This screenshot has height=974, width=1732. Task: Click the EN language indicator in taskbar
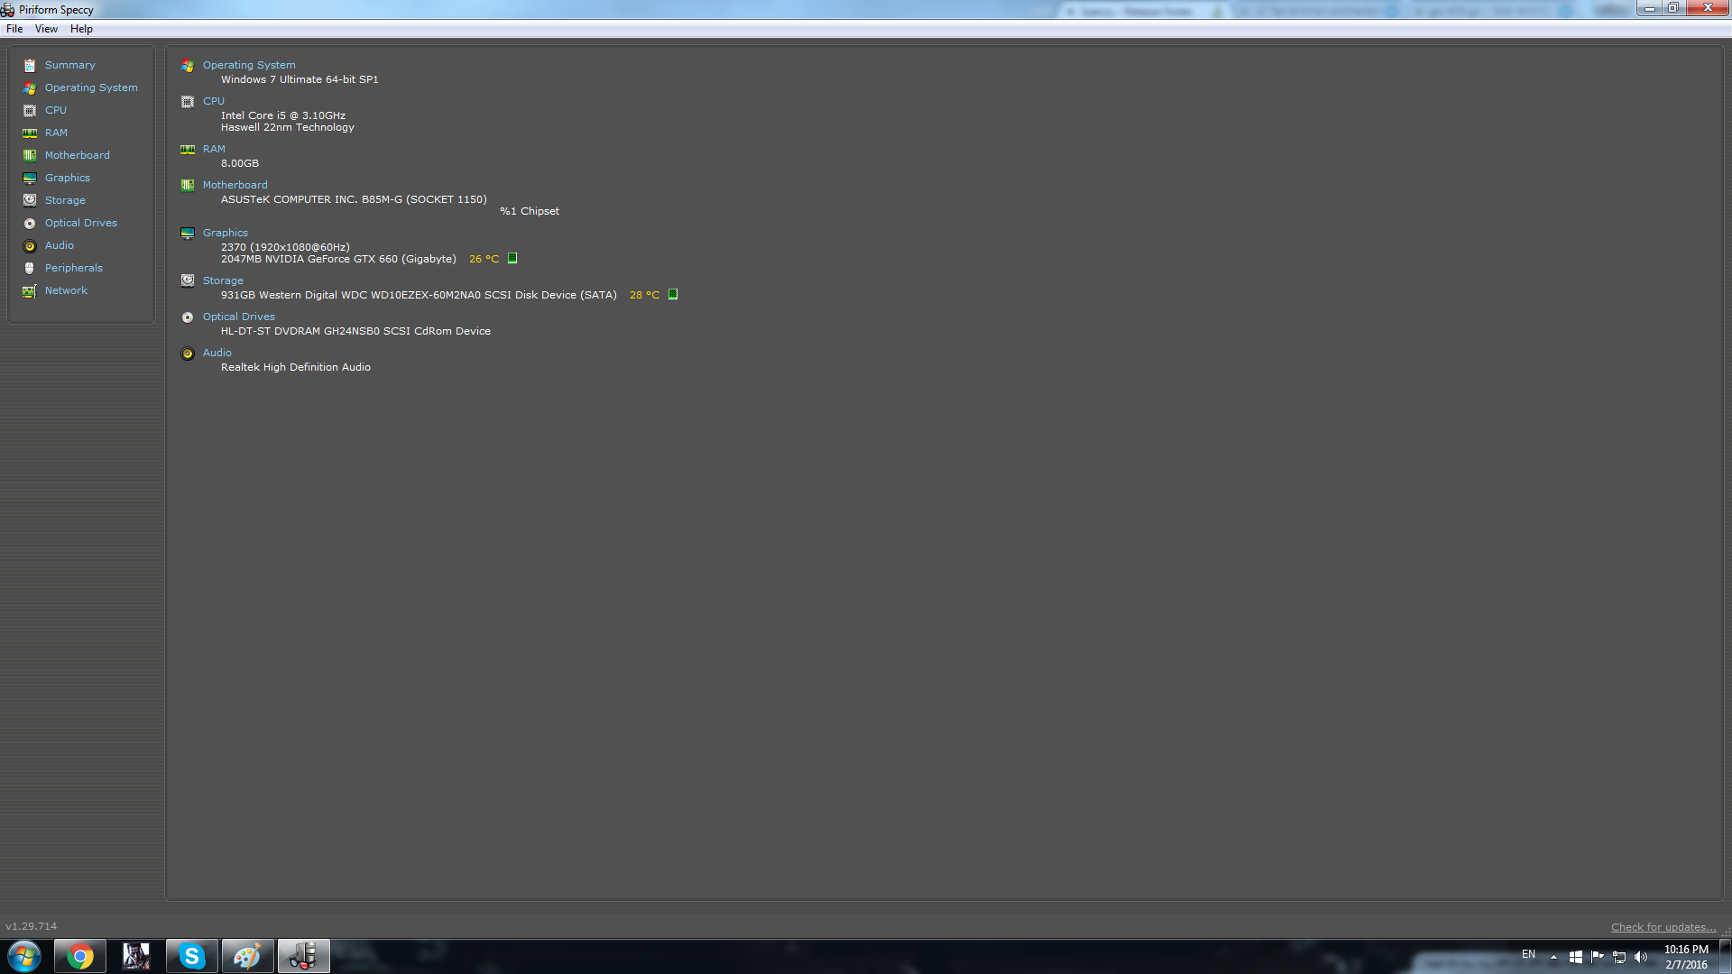tap(1528, 954)
